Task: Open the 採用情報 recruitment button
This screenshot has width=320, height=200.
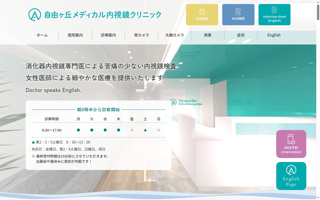Action: (202, 14)
